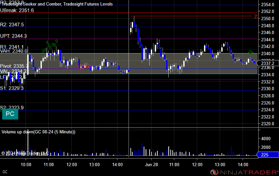
Task: Click the 4000 volume axis label
Action: click(266, 139)
